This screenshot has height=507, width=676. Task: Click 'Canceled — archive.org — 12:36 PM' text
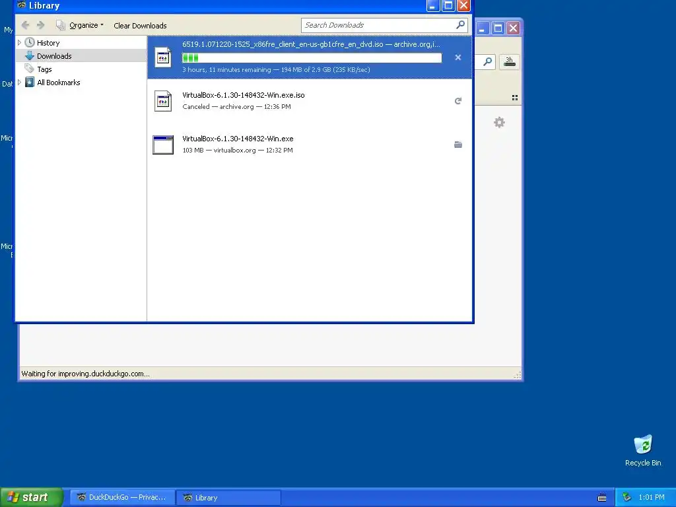click(236, 106)
